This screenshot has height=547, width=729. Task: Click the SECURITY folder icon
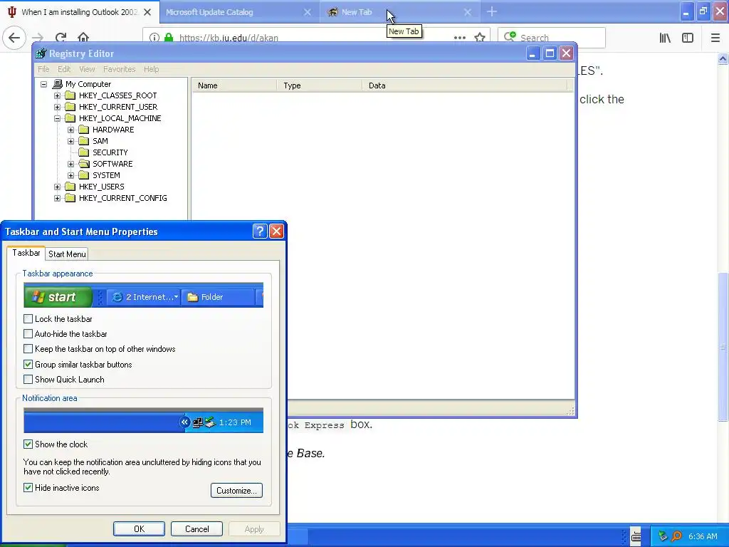[84, 152]
